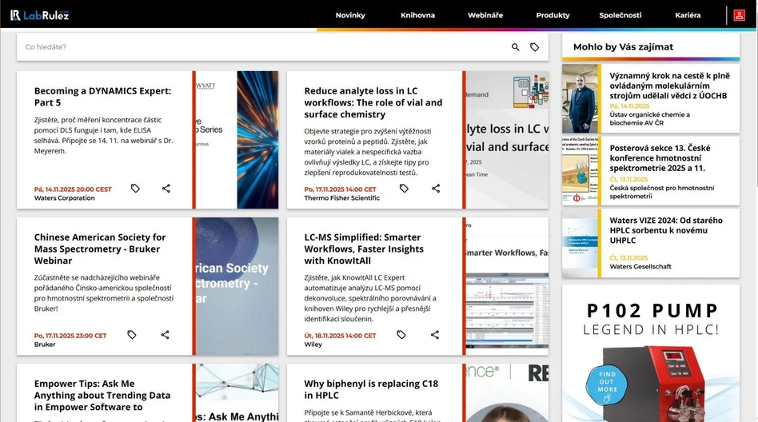Viewport: 758px width, 422px height.
Task: Open the Novinky menu
Action: point(350,15)
